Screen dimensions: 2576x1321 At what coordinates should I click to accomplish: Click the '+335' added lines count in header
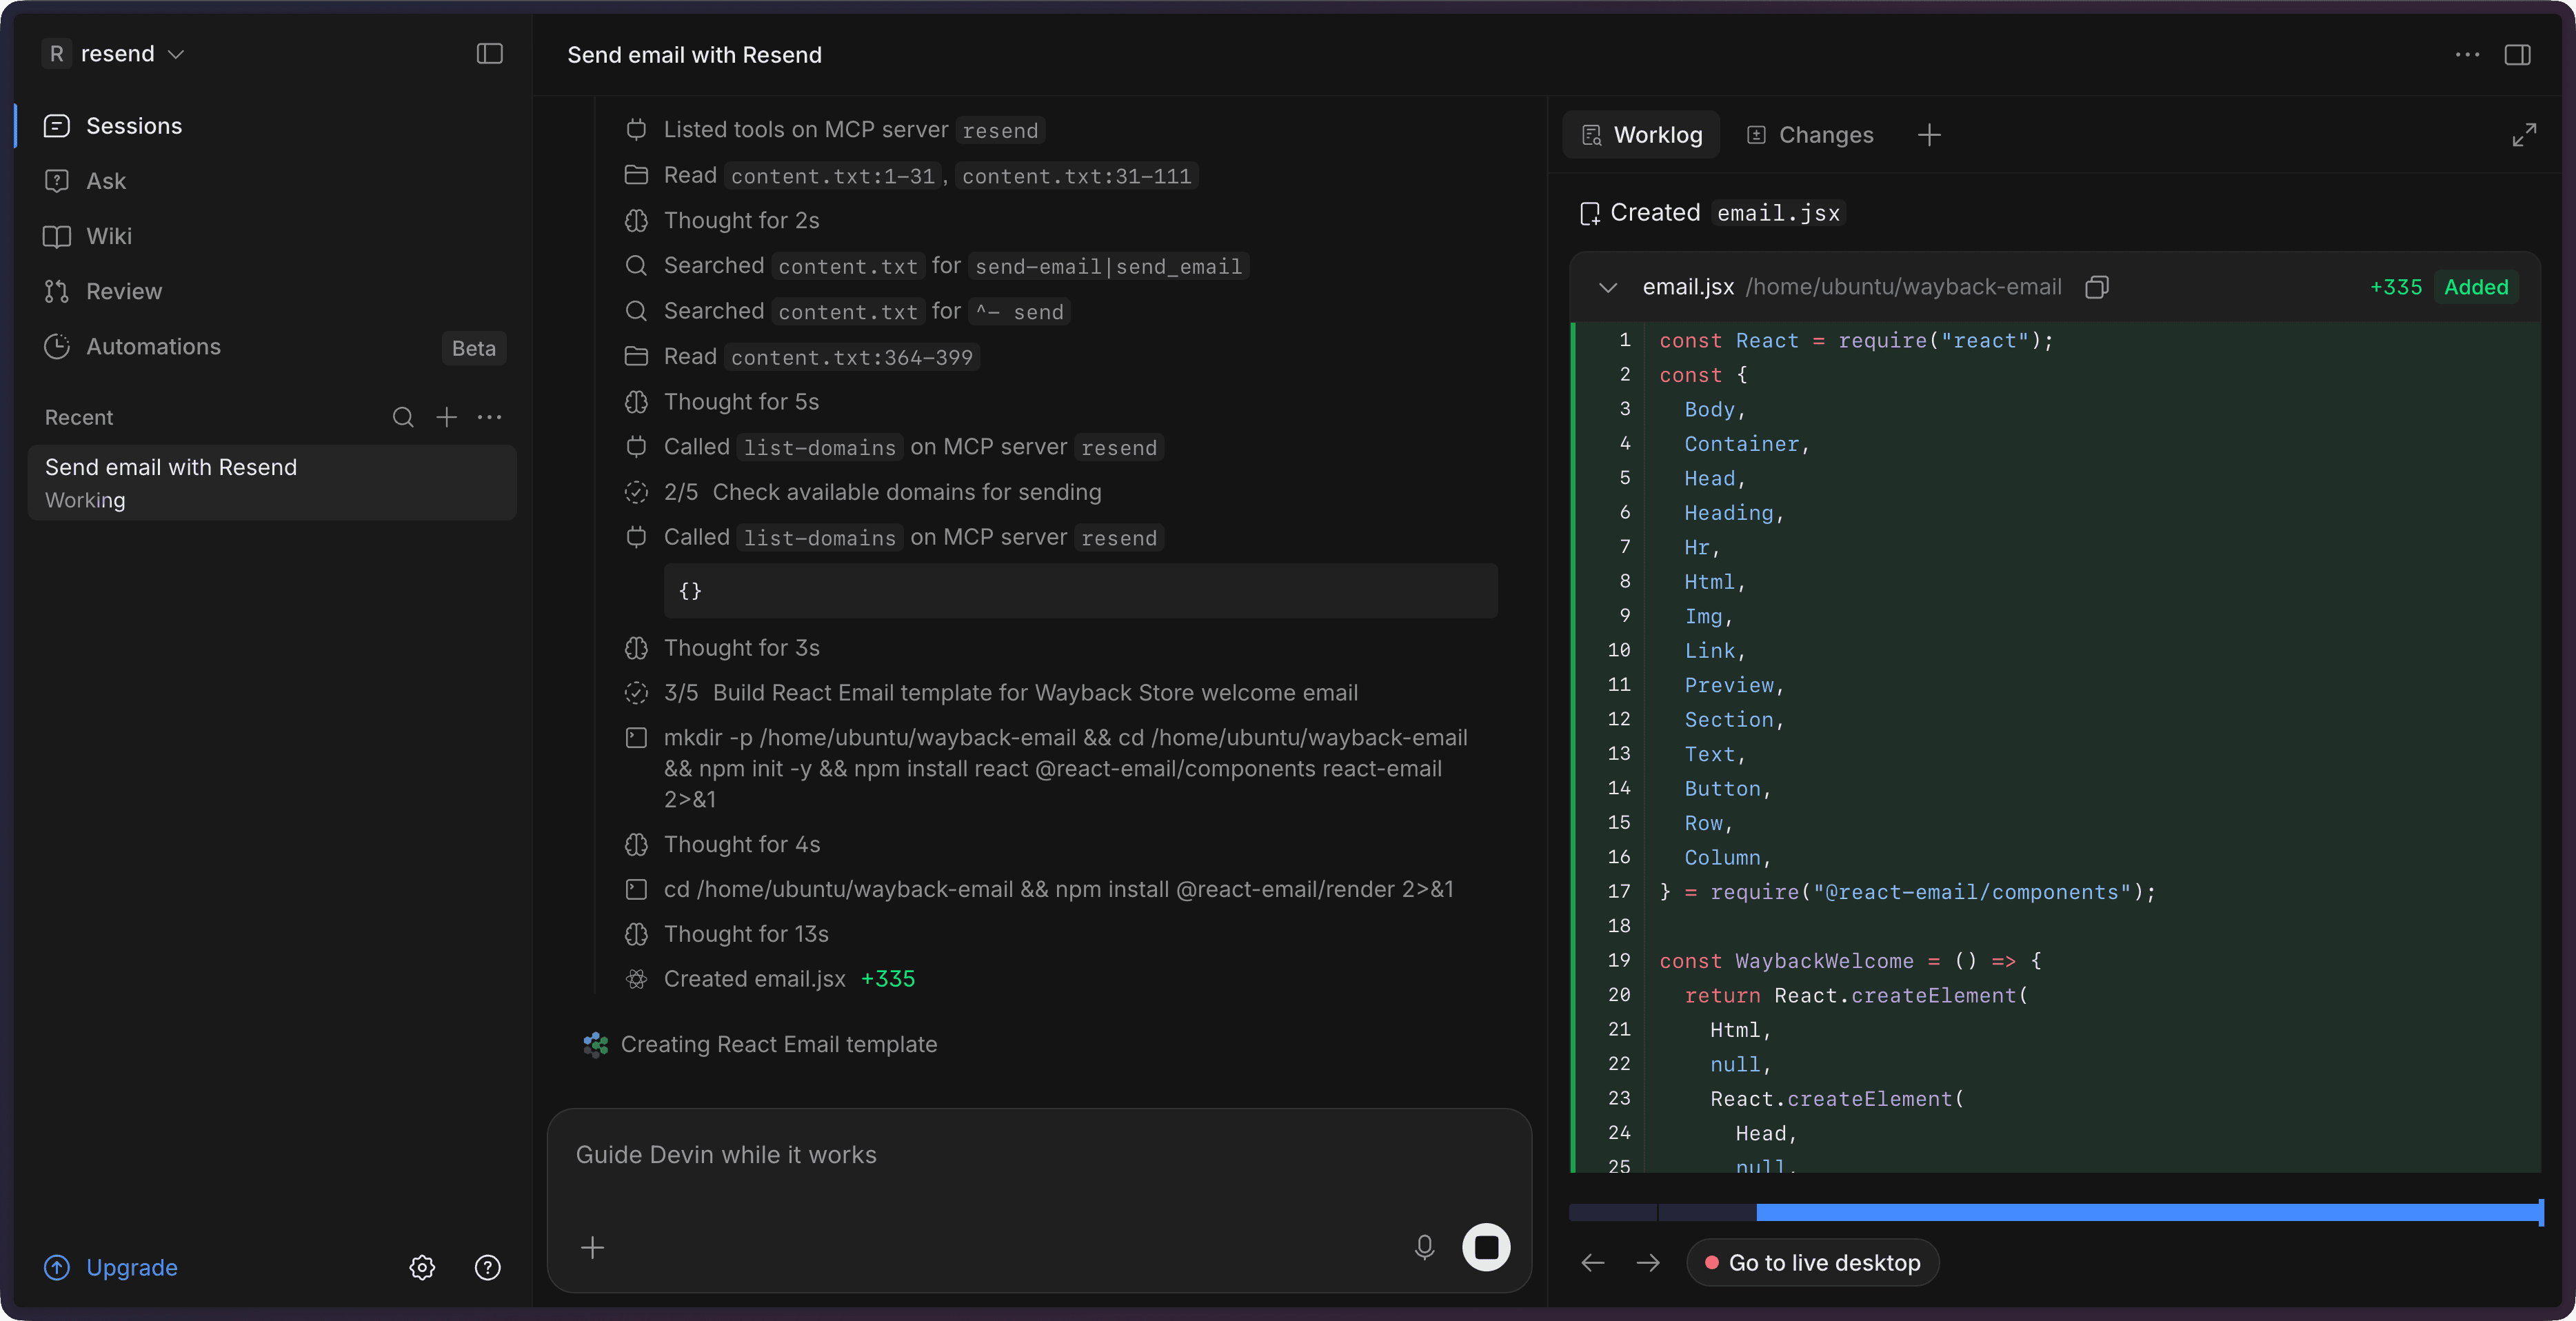point(2396,288)
